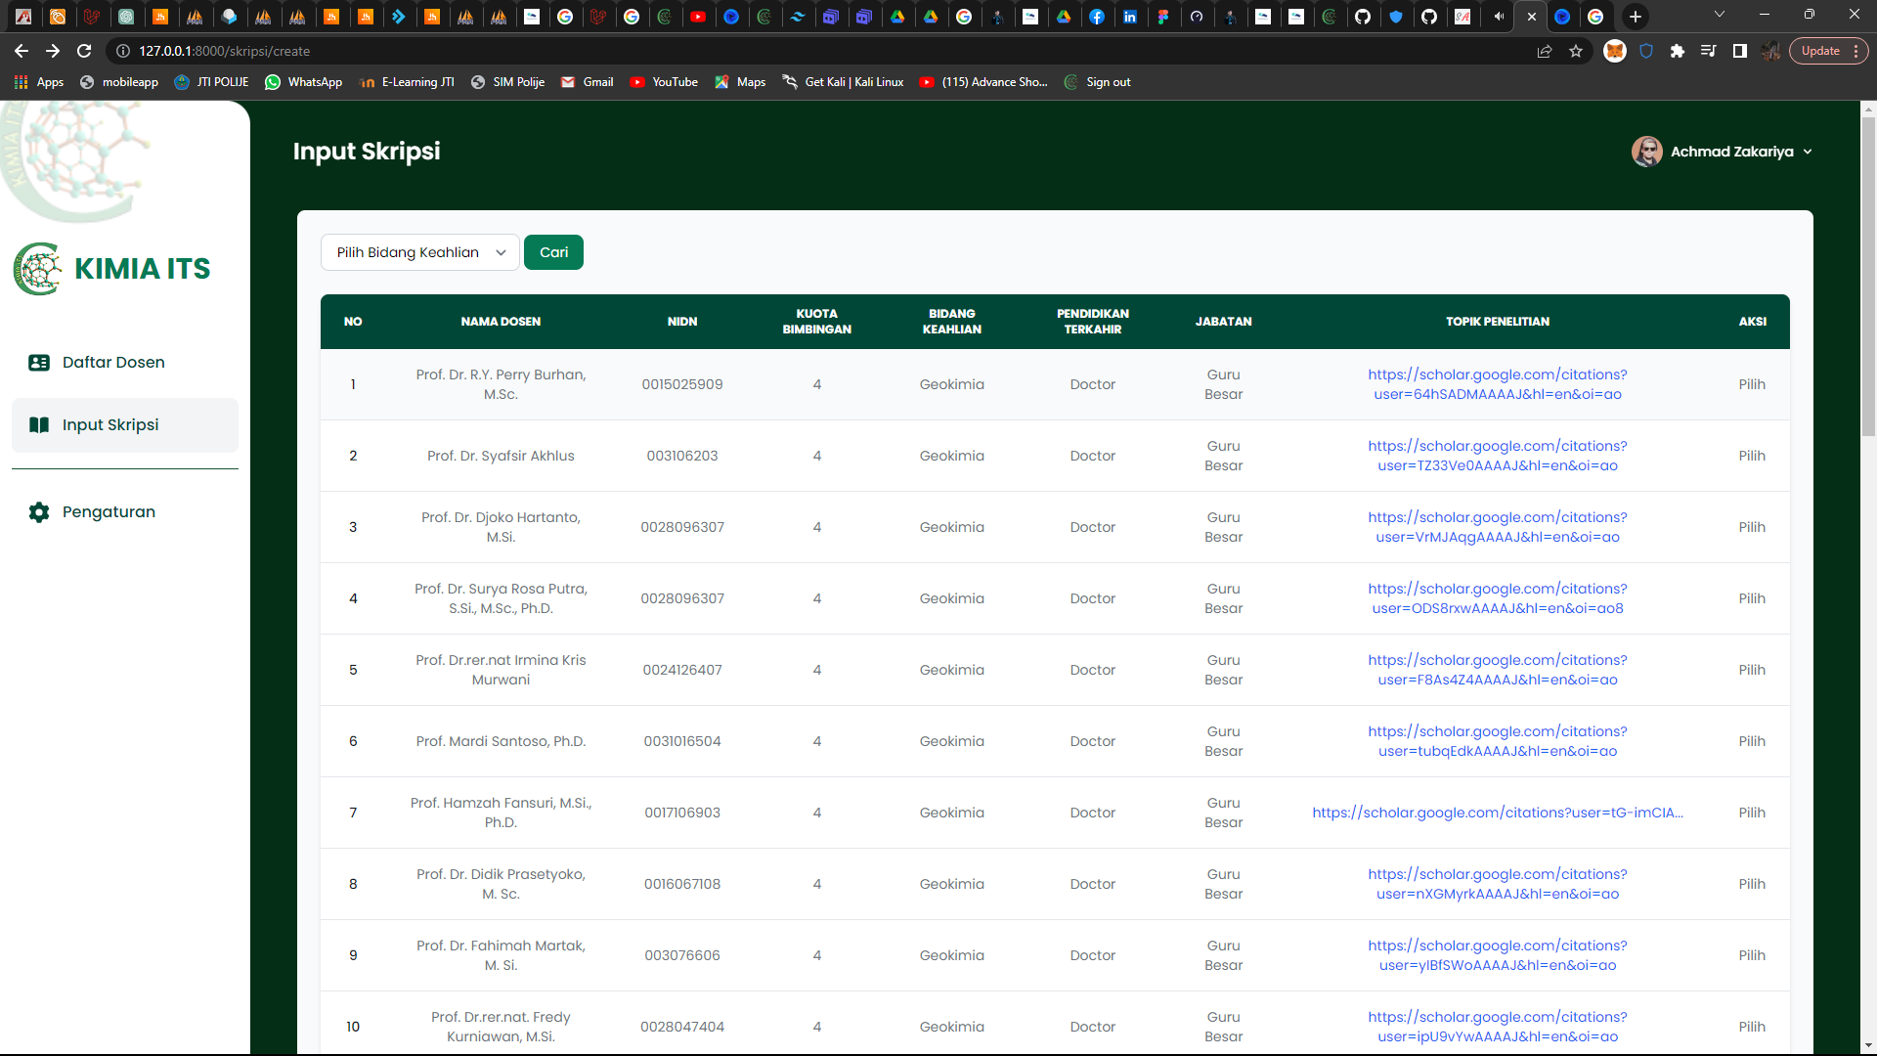Open the Apps bookmark
The image size is (1877, 1056).
click(x=39, y=82)
